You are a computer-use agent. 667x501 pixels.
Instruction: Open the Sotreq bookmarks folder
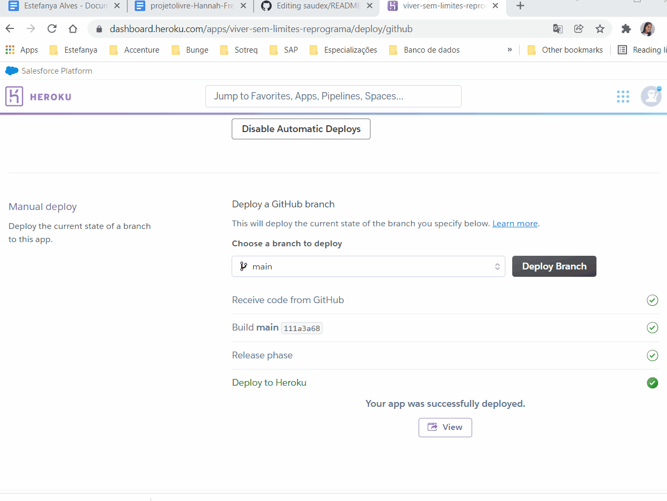(240, 50)
